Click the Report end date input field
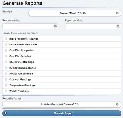 tap(93, 26)
